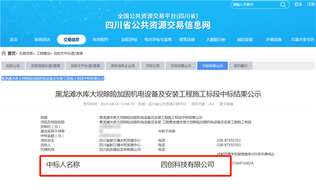Switch to 资格预审补遗/澄清 tab
This screenshot has width=316, height=190.
tap(45, 66)
